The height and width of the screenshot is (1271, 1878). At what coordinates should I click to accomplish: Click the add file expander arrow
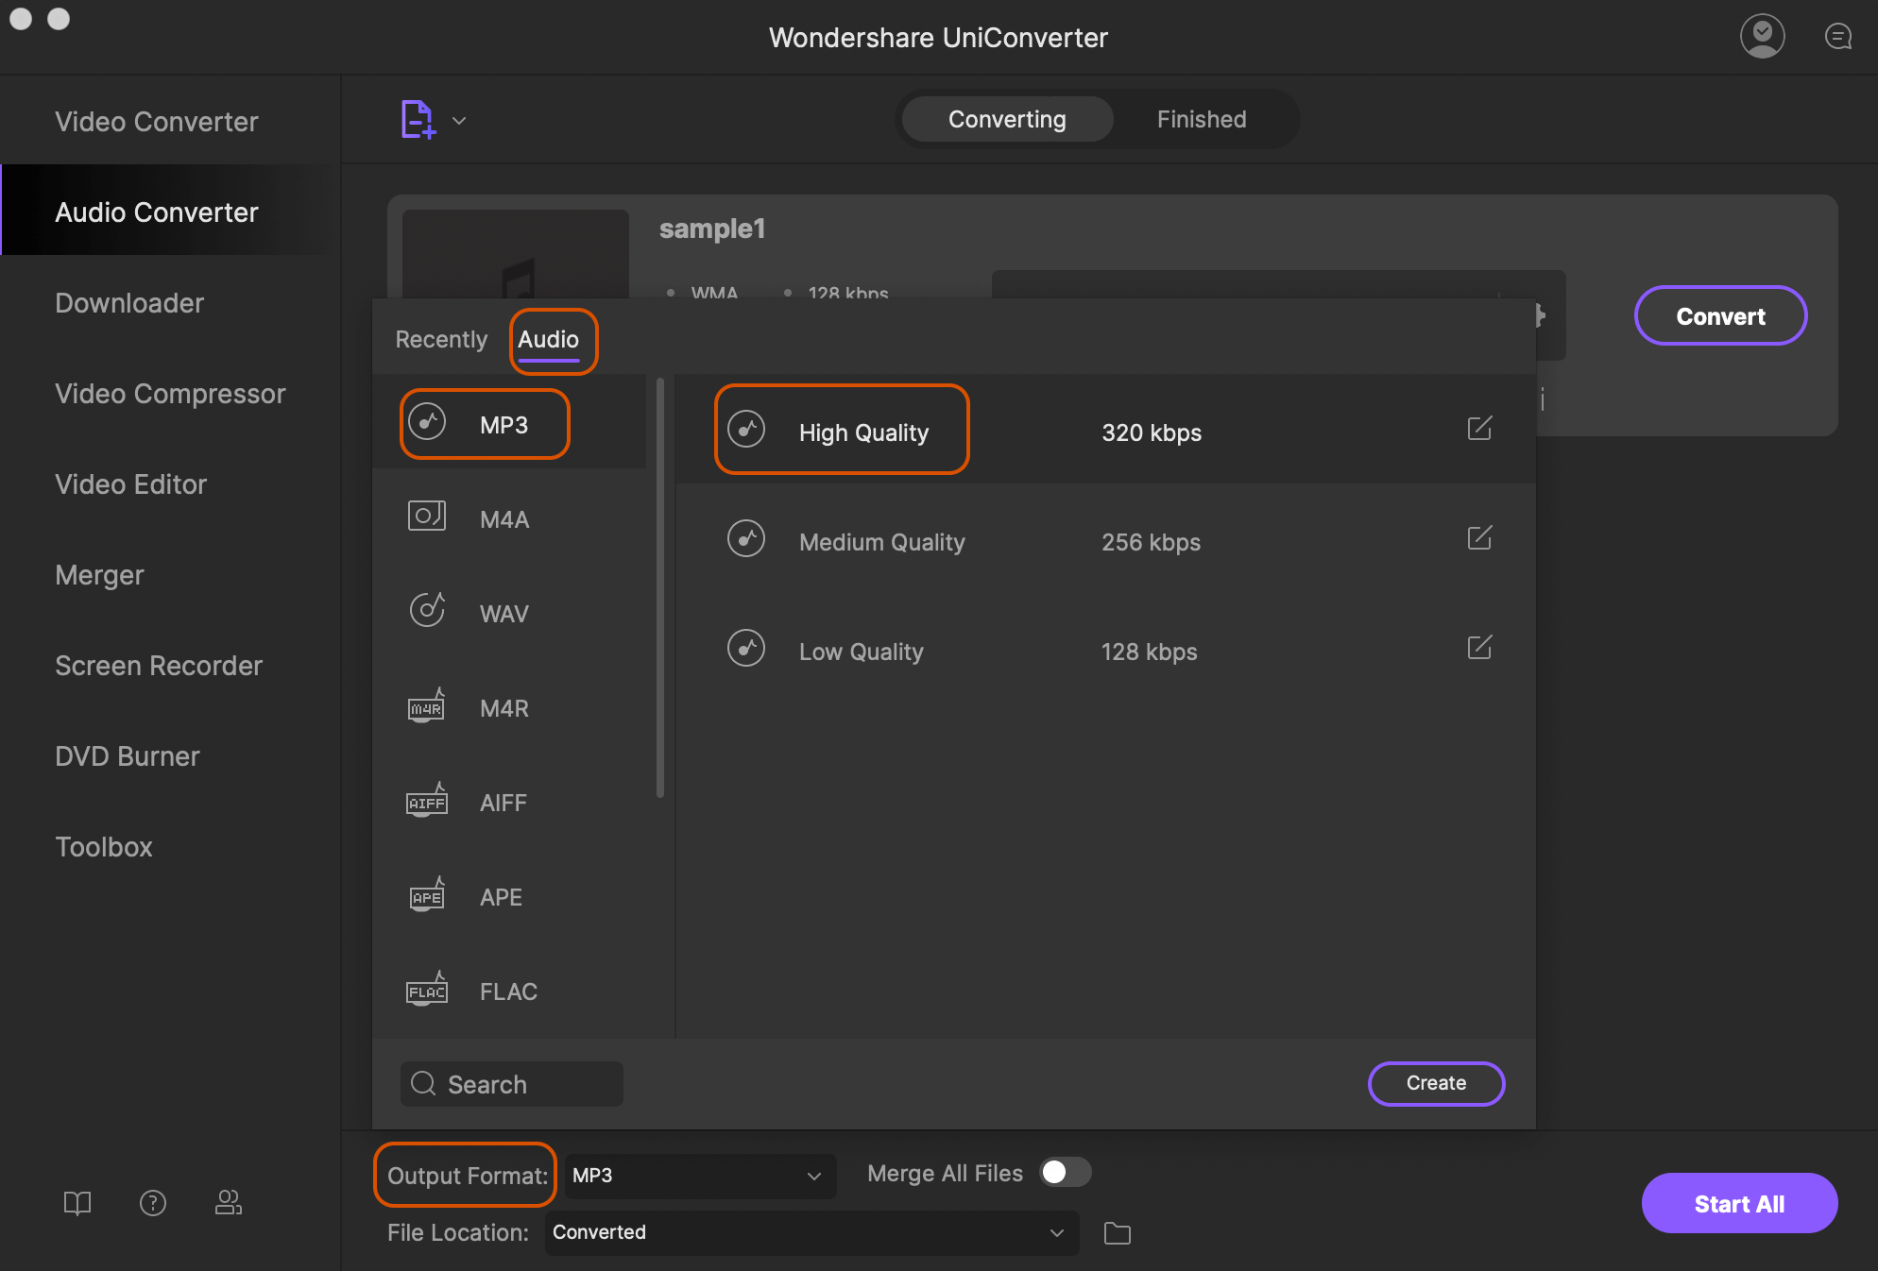click(459, 121)
